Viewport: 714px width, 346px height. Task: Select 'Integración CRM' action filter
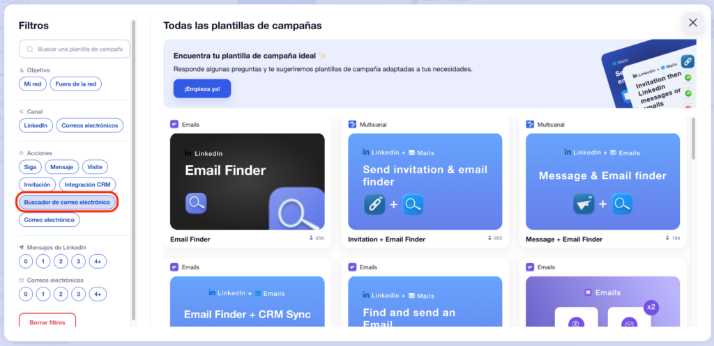(86, 184)
